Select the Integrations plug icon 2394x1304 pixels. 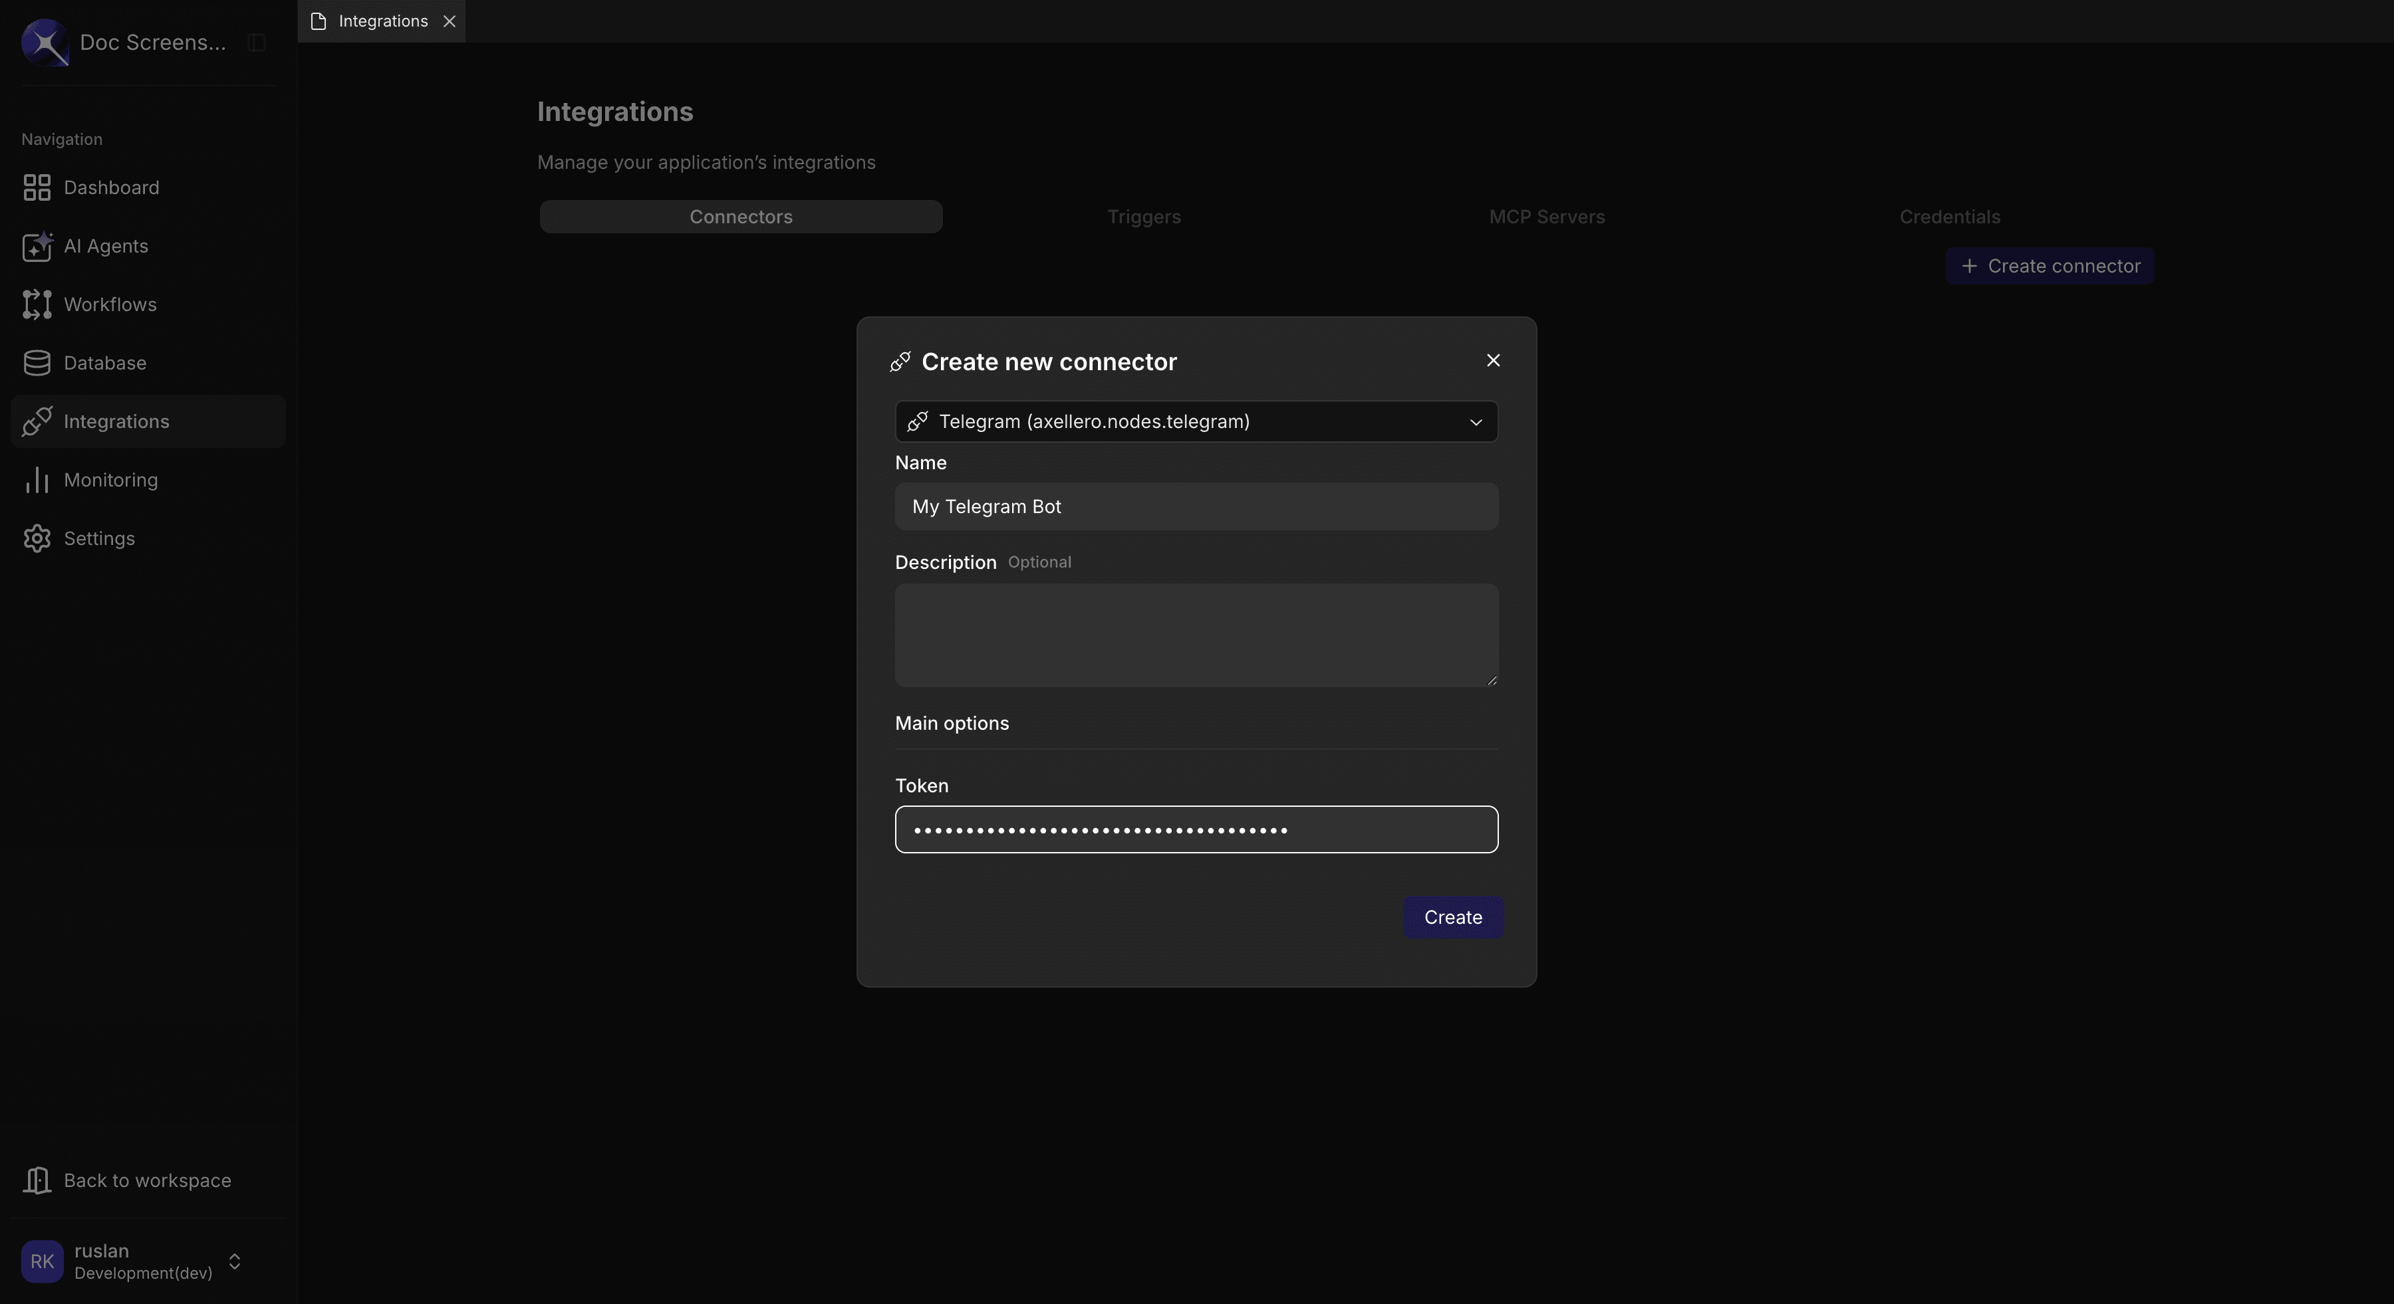pyautogui.click(x=37, y=421)
